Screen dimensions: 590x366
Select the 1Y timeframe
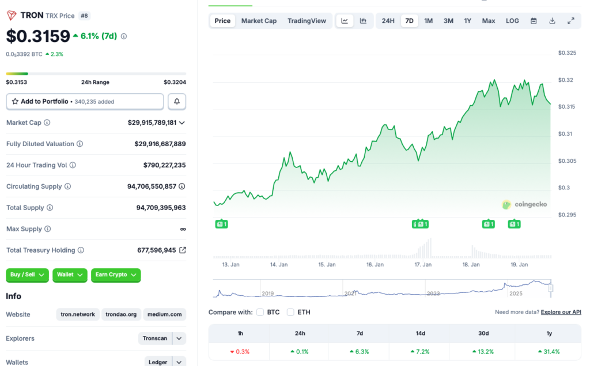click(x=468, y=20)
